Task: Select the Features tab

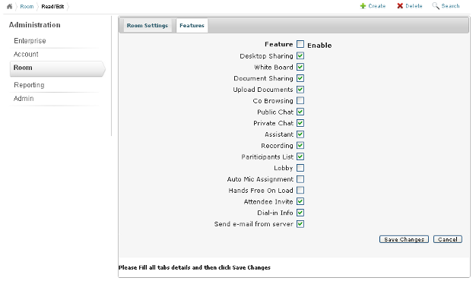Action: tap(192, 26)
